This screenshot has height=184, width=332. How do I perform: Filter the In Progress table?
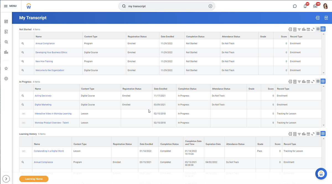pos(299,81)
